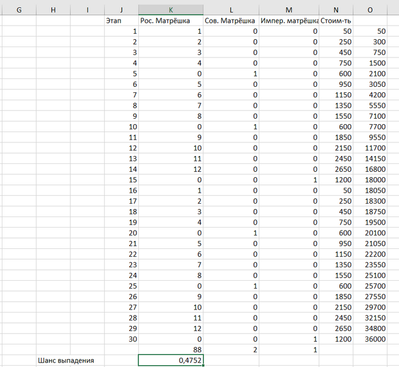
Task: Select cumulative cost cell 25700
Action: [x=370, y=286]
